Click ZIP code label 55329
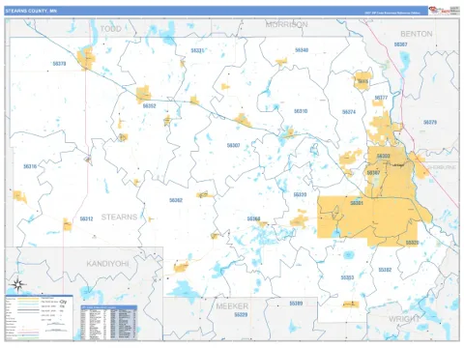 tap(241, 314)
